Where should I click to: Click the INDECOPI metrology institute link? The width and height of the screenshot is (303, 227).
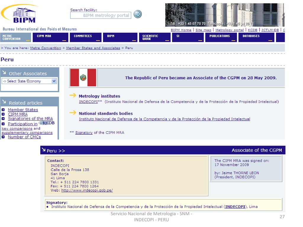point(88,102)
